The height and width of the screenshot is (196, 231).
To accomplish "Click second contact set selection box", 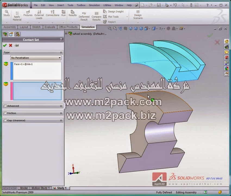I will point(37,91).
